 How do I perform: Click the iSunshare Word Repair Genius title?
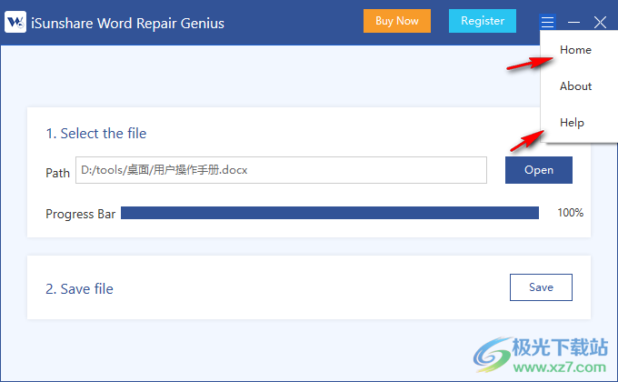[x=127, y=23]
